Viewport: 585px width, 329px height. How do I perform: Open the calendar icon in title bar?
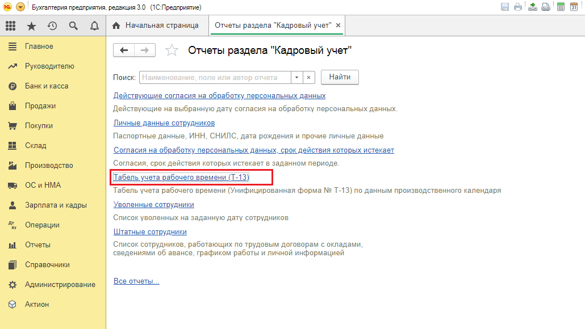click(x=574, y=7)
